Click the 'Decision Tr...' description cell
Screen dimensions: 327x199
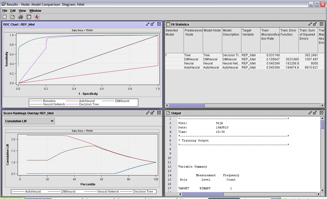232,55
